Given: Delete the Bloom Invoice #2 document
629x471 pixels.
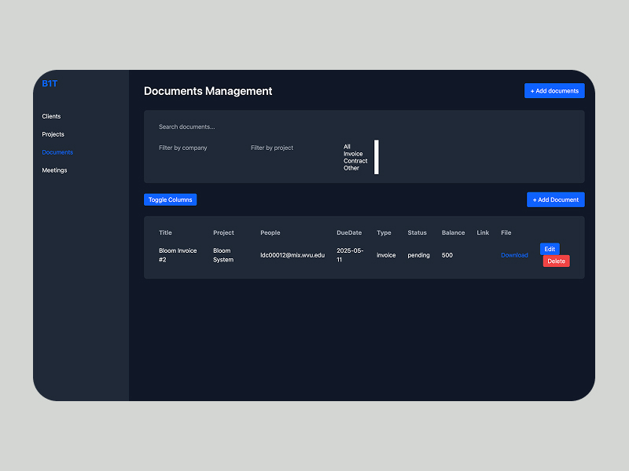Looking at the screenshot, I should pos(556,261).
